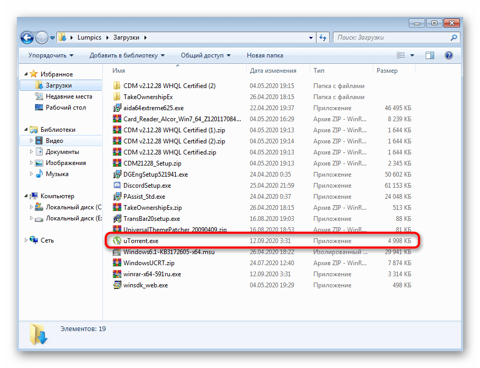Screen dimensions: 480x368
Task: Sort by Имя column header
Action: click(119, 71)
